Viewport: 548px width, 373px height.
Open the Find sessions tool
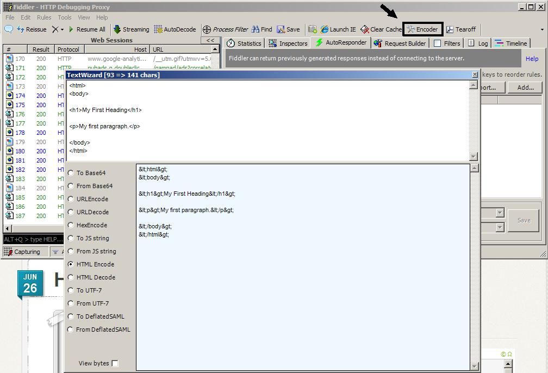pyautogui.click(x=261, y=29)
